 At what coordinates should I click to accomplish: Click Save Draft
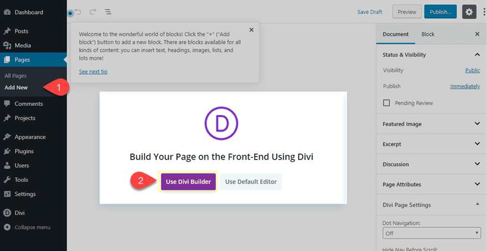click(370, 12)
